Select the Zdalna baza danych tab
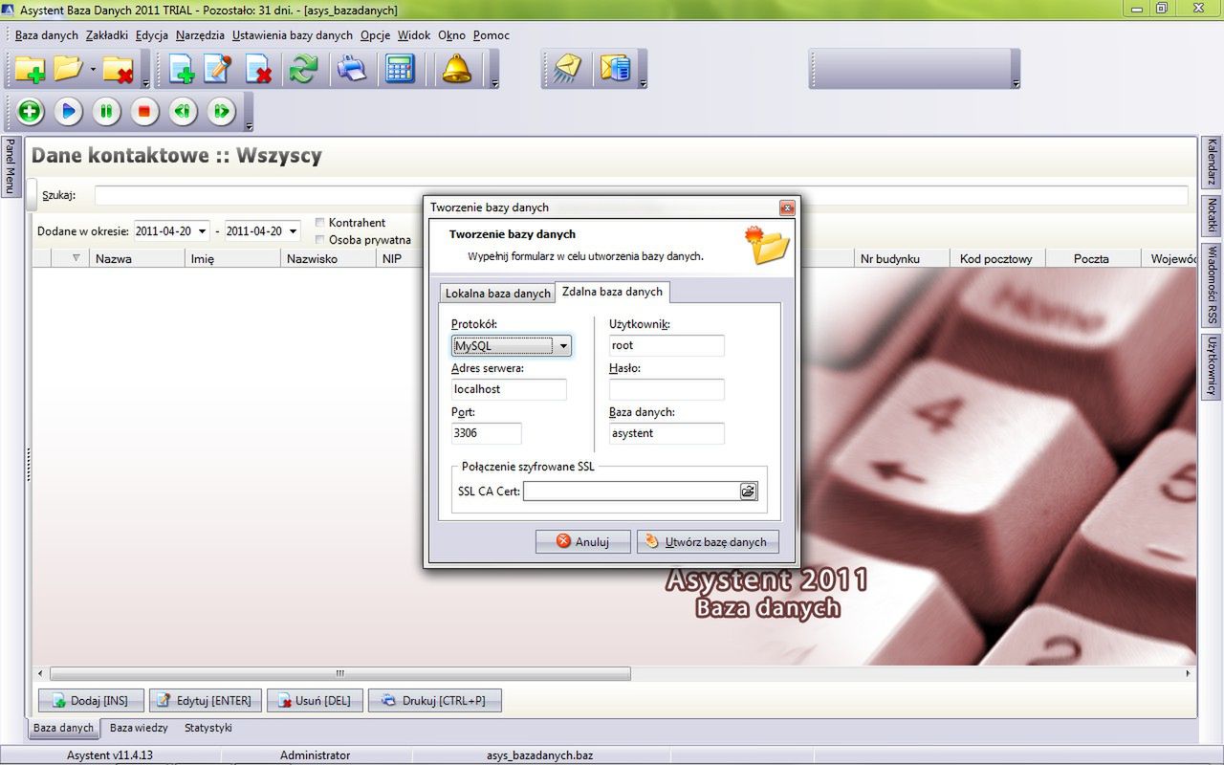The image size is (1224, 765). 612,292
